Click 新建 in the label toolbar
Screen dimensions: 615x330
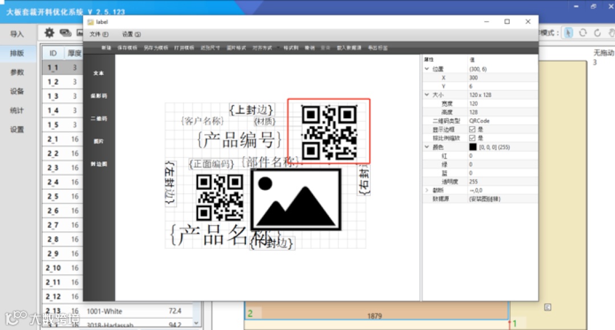pos(106,48)
